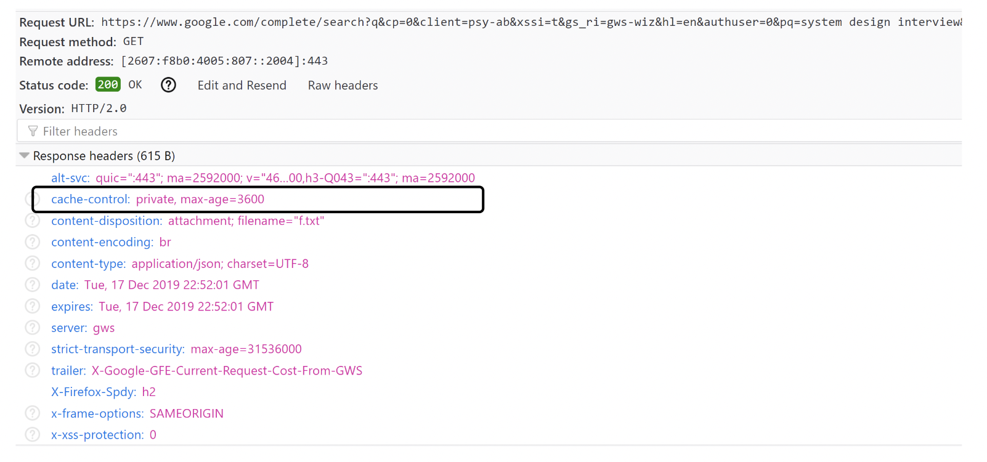
Task: Open help icon for server header
Action: click(32, 328)
